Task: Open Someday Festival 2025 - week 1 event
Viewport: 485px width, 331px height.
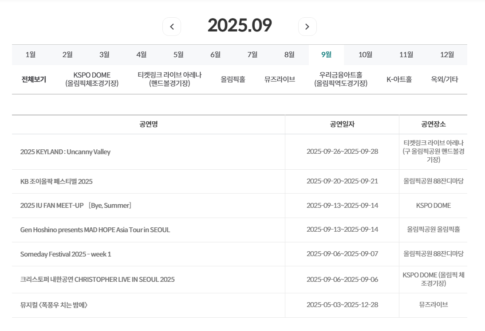Action: point(66,254)
